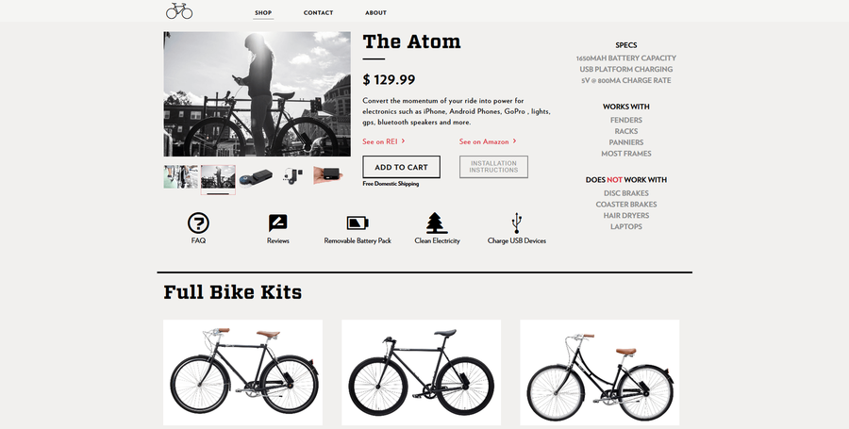
Task: Click the bicycle logo in header
Action: [179, 10]
